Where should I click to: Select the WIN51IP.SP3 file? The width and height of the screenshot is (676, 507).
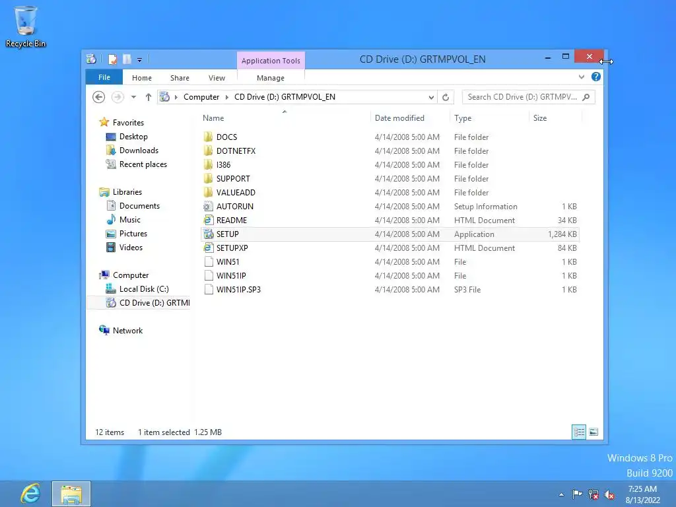389,290
